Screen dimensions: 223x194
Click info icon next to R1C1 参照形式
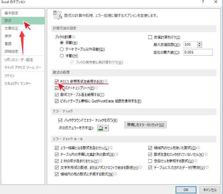pyautogui.click(x=106, y=81)
